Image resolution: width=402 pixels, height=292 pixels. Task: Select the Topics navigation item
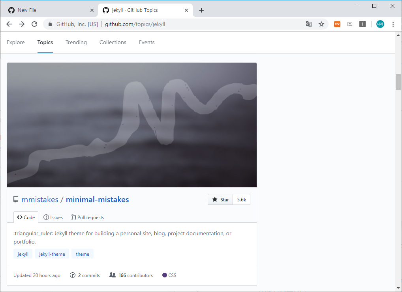coord(45,42)
